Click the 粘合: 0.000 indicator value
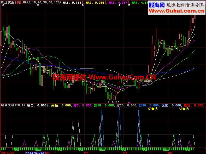 coord(37,105)
